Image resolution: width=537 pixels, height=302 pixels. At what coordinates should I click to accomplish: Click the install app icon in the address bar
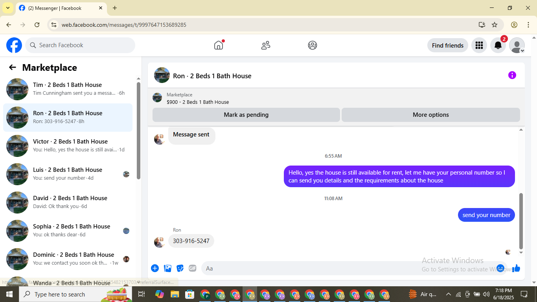[x=482, y=25]
